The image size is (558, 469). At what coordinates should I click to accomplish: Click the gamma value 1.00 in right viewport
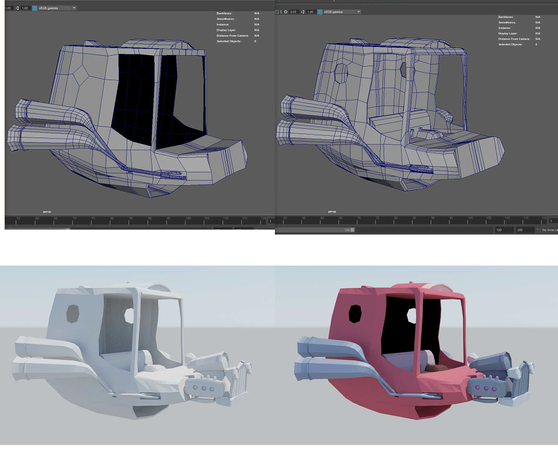[x=310, y=12]
